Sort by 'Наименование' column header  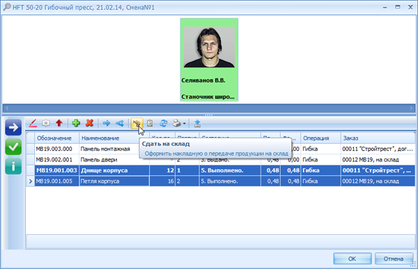point(114,138)
